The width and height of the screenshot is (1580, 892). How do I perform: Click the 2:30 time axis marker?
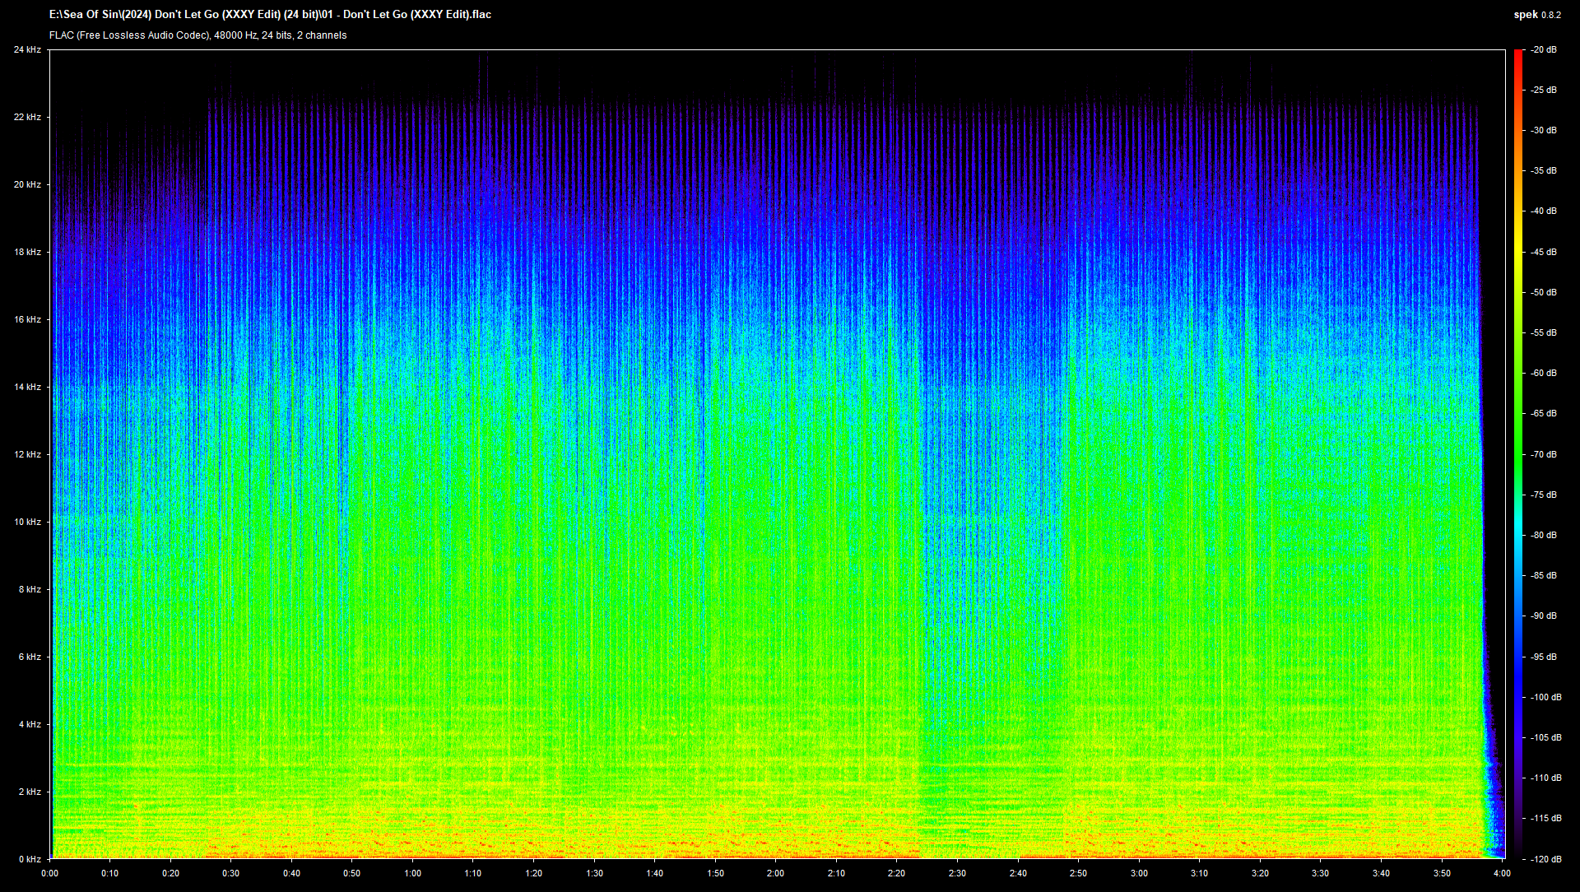pyautogui.click(x=957, y=873)
